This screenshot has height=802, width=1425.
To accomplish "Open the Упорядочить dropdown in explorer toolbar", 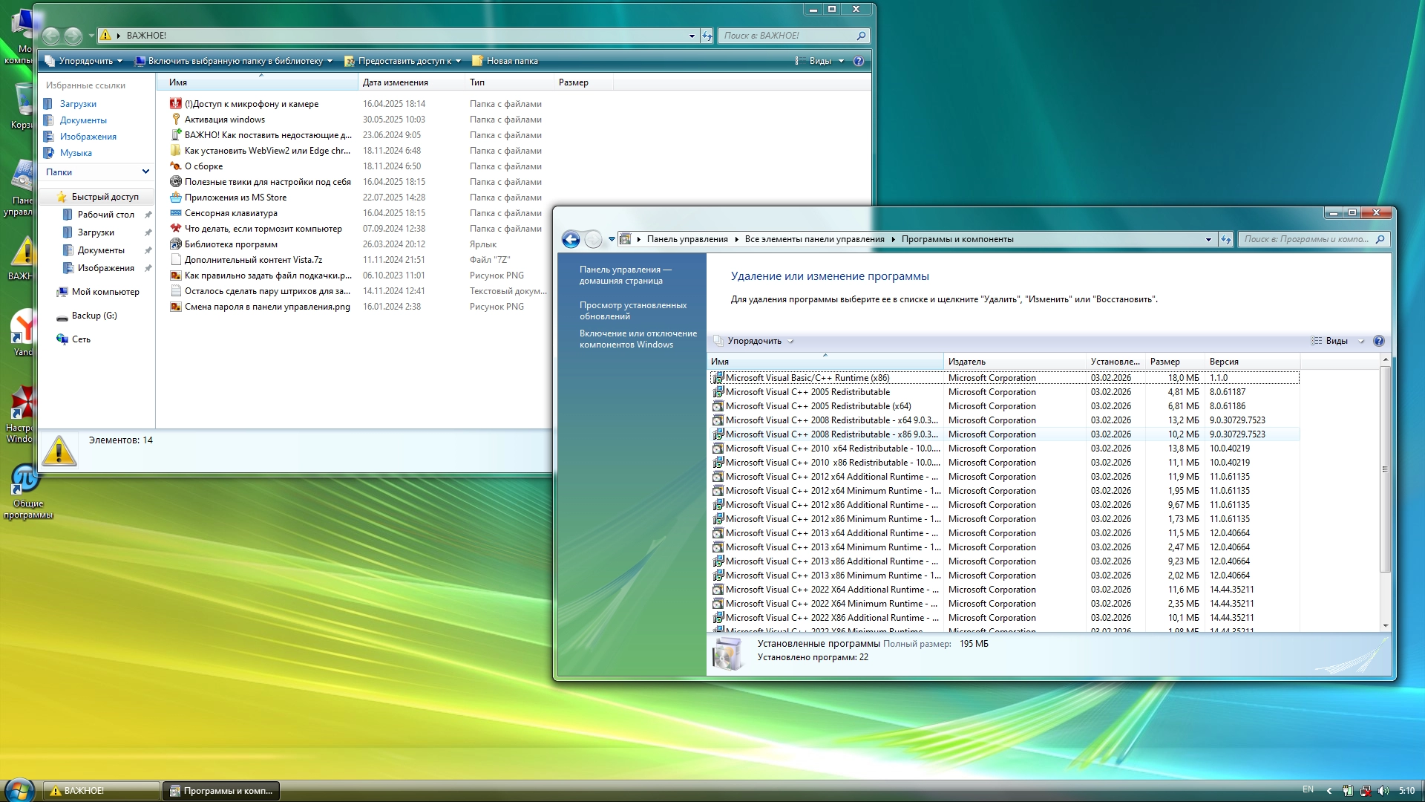I will tap(84, 61).
